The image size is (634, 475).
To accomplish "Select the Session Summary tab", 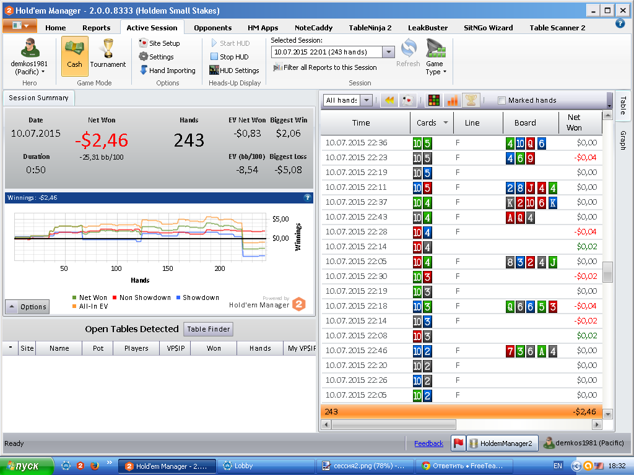I will tap(38, 98).
